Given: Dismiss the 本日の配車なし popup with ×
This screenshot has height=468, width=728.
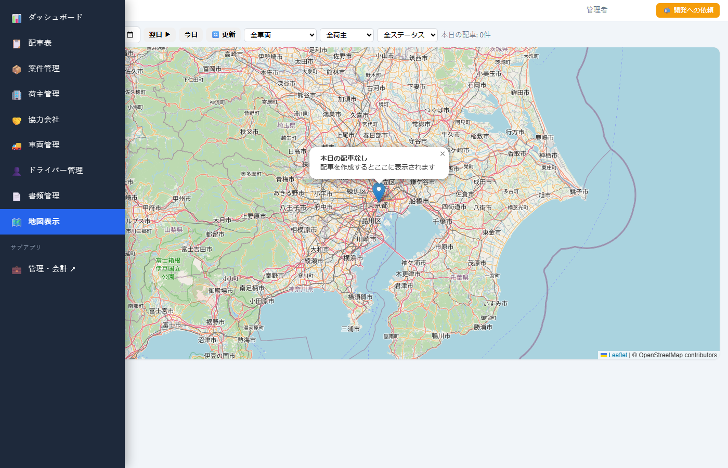Looking at the screenshot, I should [x=443, y=153].
